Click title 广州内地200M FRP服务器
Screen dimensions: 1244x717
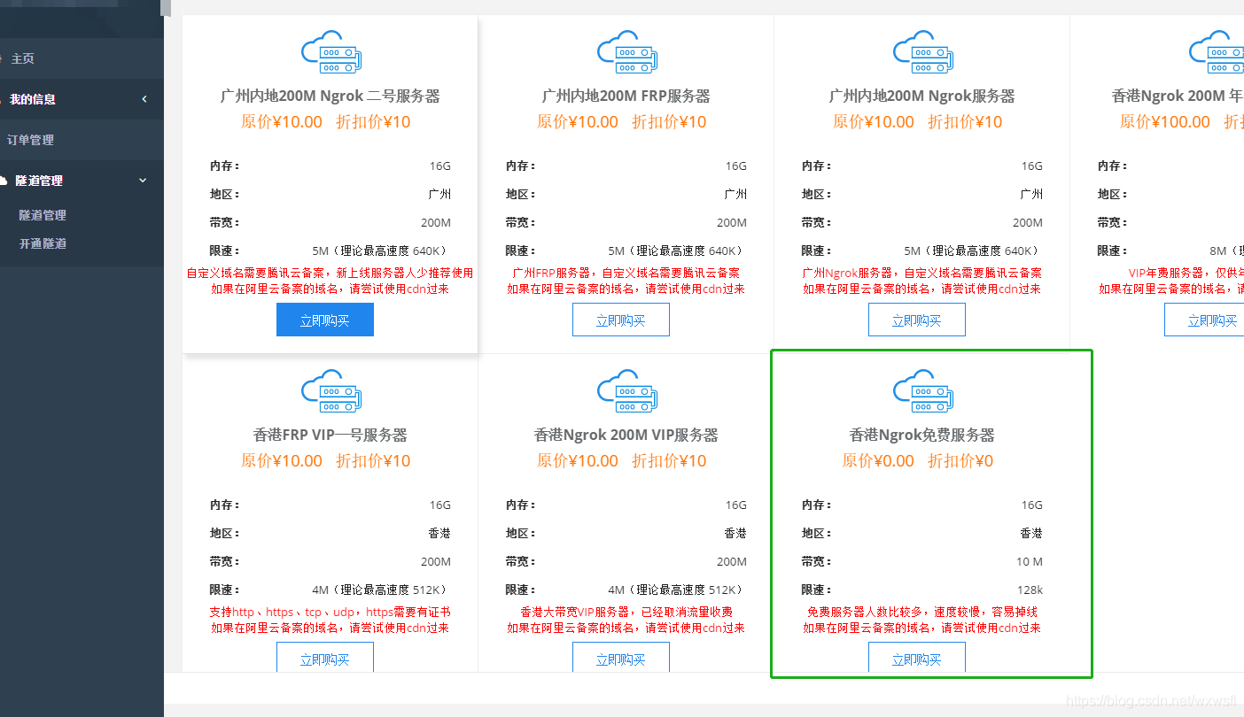[x=626, y=96]
